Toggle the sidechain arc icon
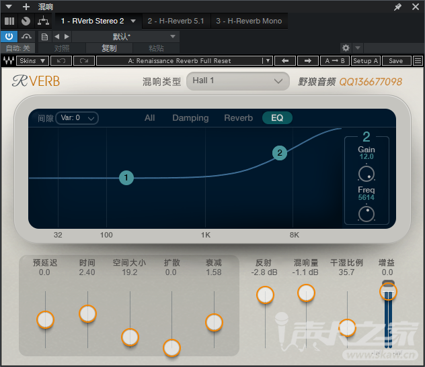Viewport: 425px width, 367px height. pyautogui.click(x=26, y=36)
